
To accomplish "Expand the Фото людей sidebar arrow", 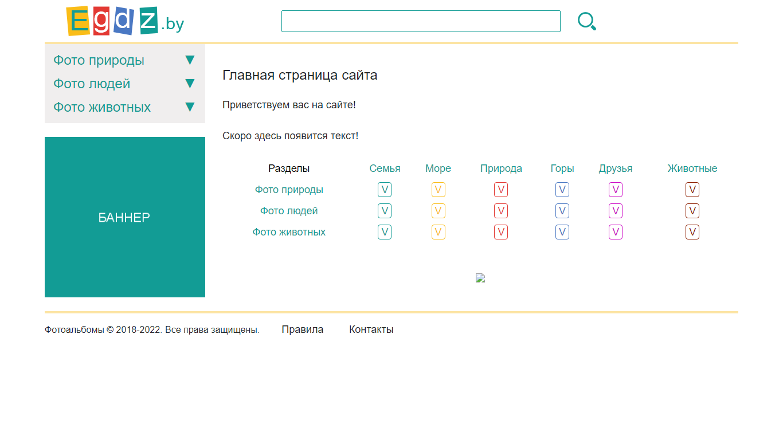I will click(x=190, y=84).
